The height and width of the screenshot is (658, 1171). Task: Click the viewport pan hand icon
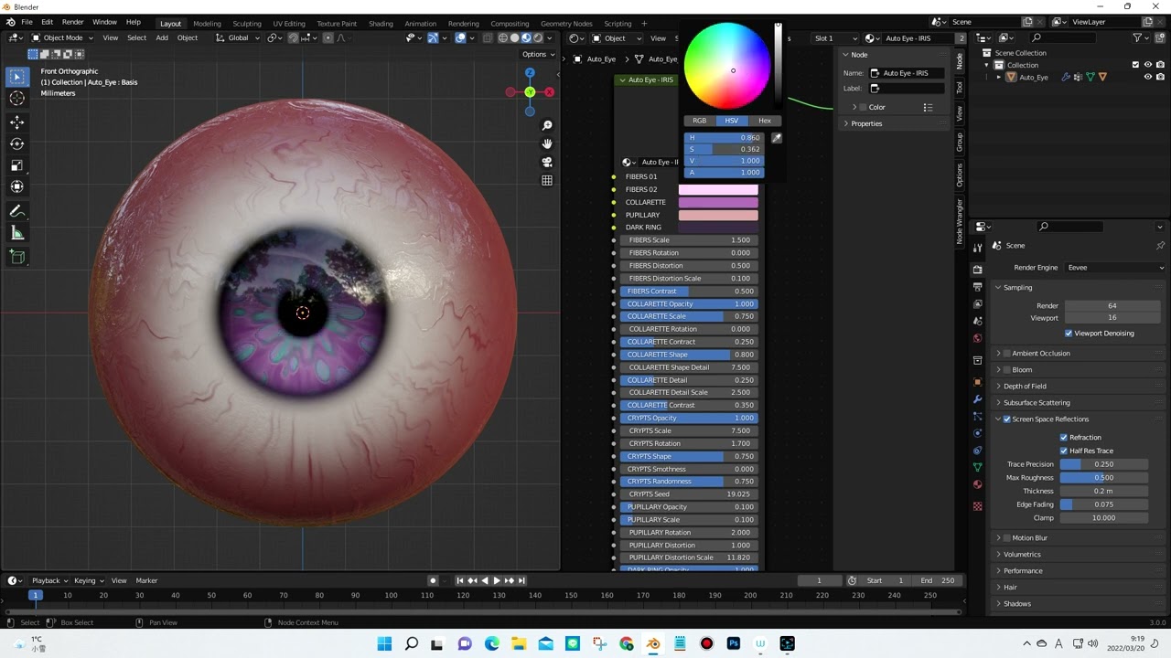[x=547, y=143]
